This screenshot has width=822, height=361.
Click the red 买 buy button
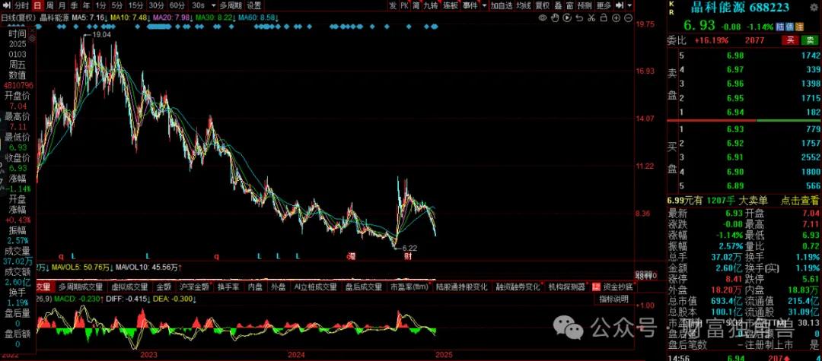tap(789, 40)
